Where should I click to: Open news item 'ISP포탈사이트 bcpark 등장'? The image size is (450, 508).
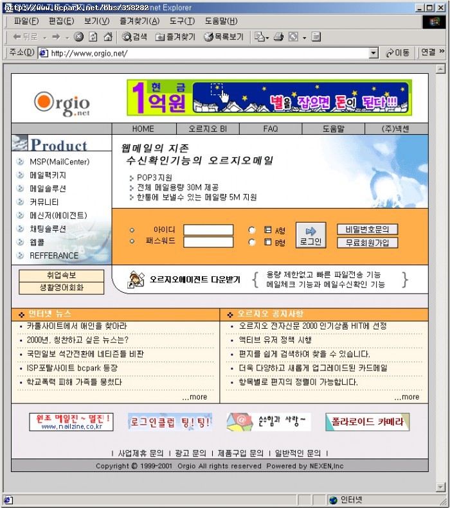pyautogui.click(x=72, y=368)
